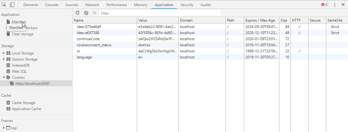Expand the Session Storage tree
This screenshot has height=132, width=348.
4,59
